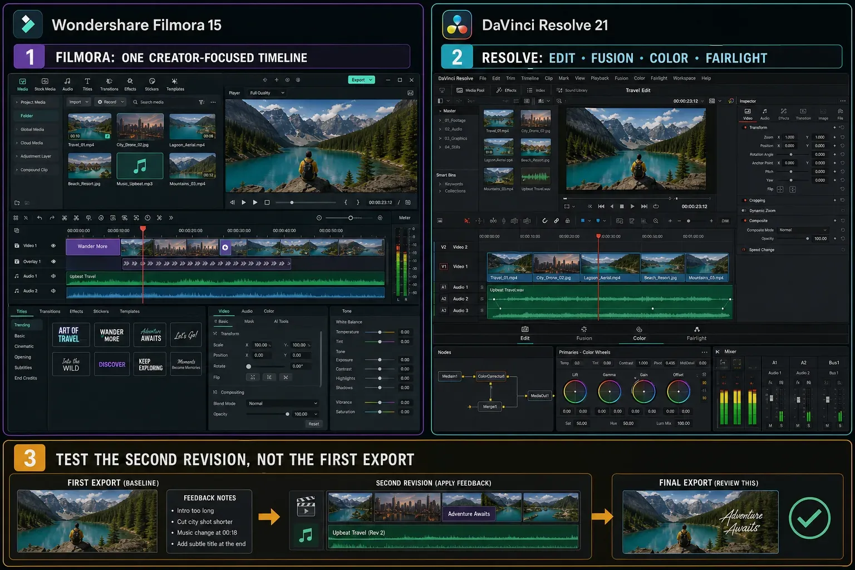Play the preview in Resolve viewer
The width and height of the screenshot is (855, 570).
[x=632, y=207]
